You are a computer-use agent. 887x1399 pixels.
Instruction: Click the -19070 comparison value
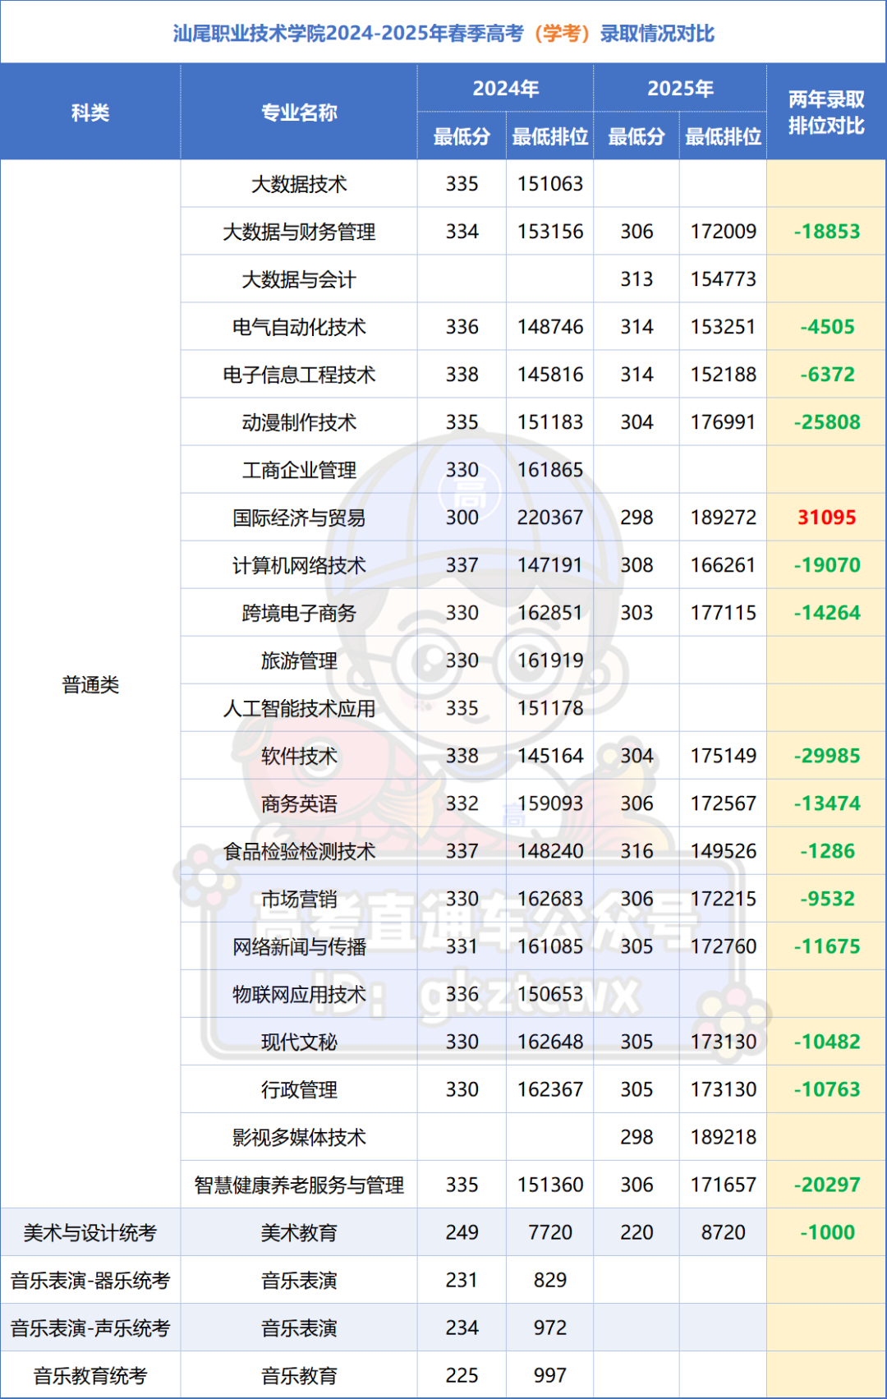[x=826, y=565]
